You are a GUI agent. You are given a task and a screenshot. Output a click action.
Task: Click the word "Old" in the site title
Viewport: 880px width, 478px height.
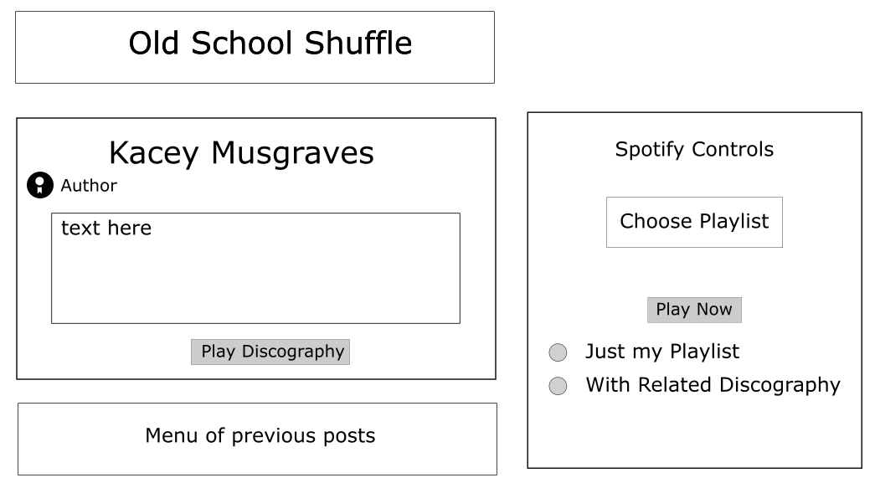pos(155,44)
